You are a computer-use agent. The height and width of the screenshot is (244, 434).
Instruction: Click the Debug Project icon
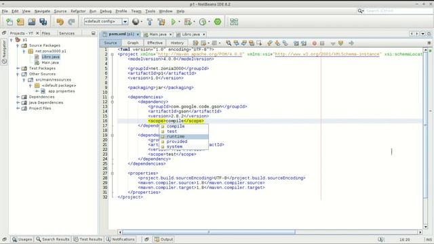(x=188, y=22)
